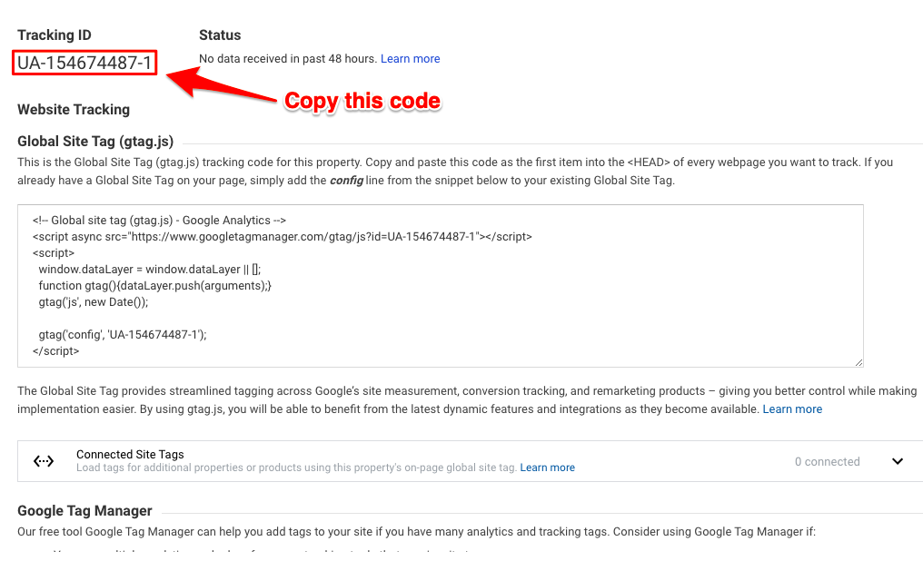Click the window.dataLayer code line
Viewport: 923px width, 561px height.
tap(150, 270)
